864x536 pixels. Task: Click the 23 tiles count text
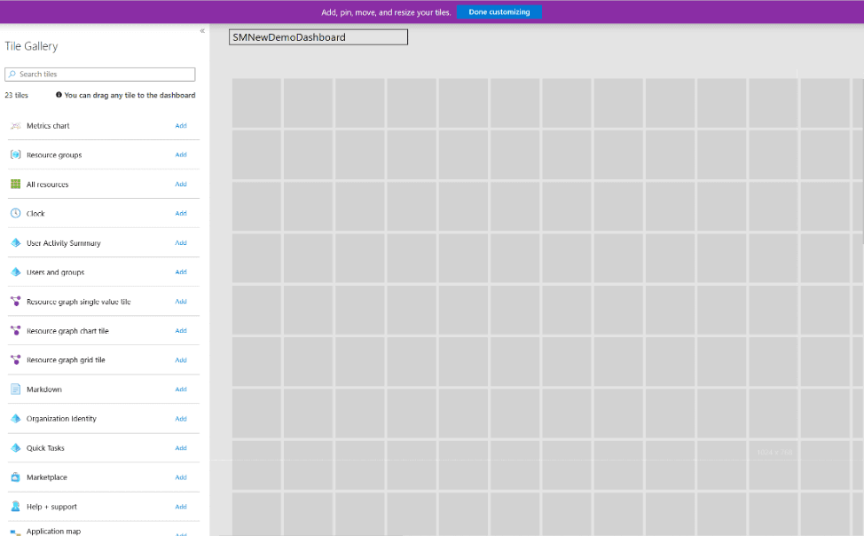[17, 95]
